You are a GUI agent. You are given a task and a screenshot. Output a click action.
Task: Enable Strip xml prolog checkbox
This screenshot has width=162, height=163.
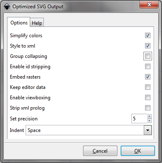[x=148, y=108]
